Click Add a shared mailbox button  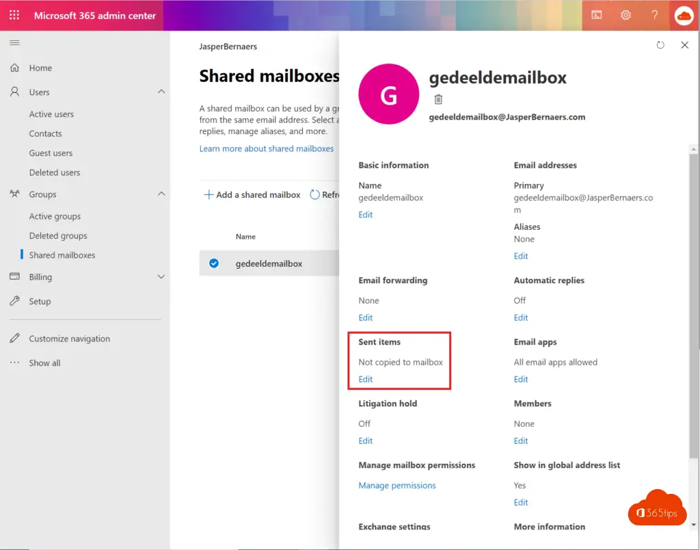(252, 195)
